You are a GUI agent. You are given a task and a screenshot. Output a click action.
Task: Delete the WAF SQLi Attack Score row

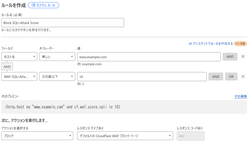point(243,76)
